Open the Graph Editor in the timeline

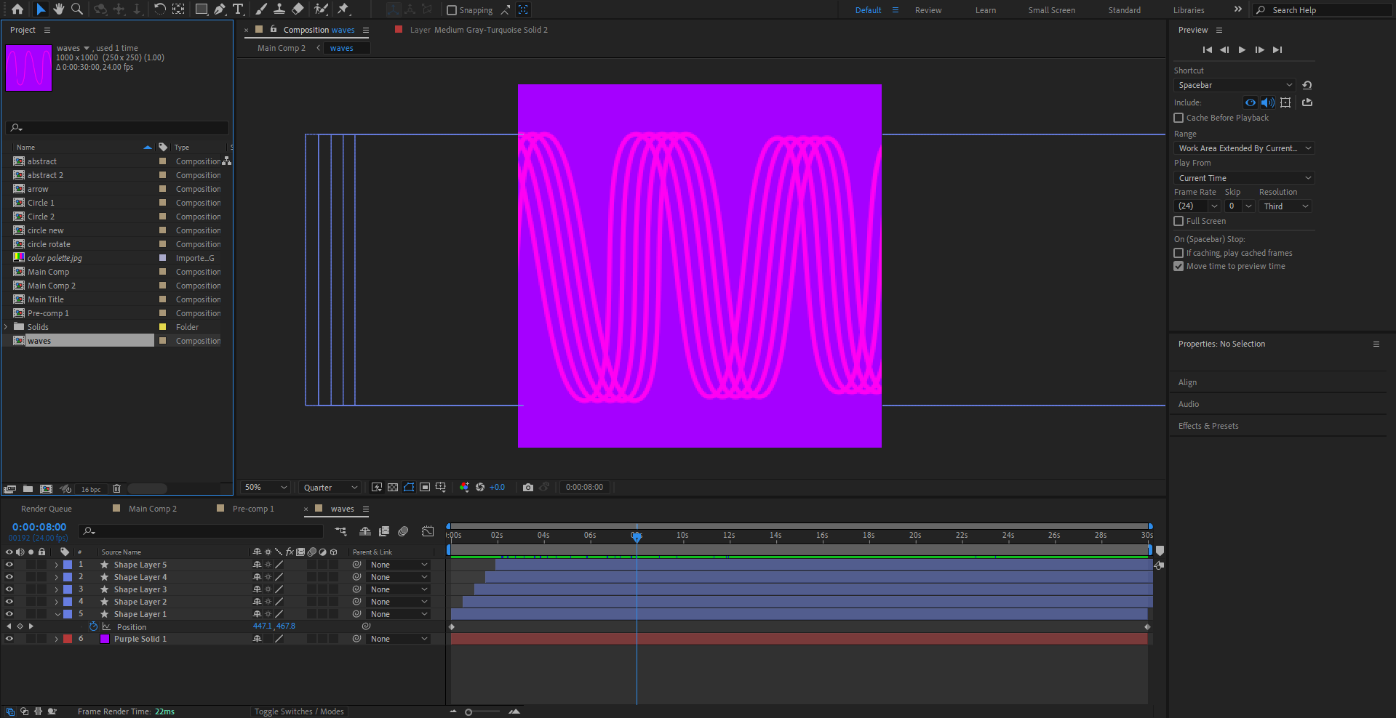click(428, 531)
